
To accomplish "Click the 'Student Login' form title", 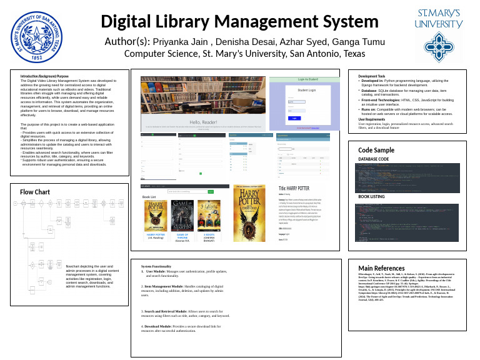I will pyautogui.click(x=307, y=90).
